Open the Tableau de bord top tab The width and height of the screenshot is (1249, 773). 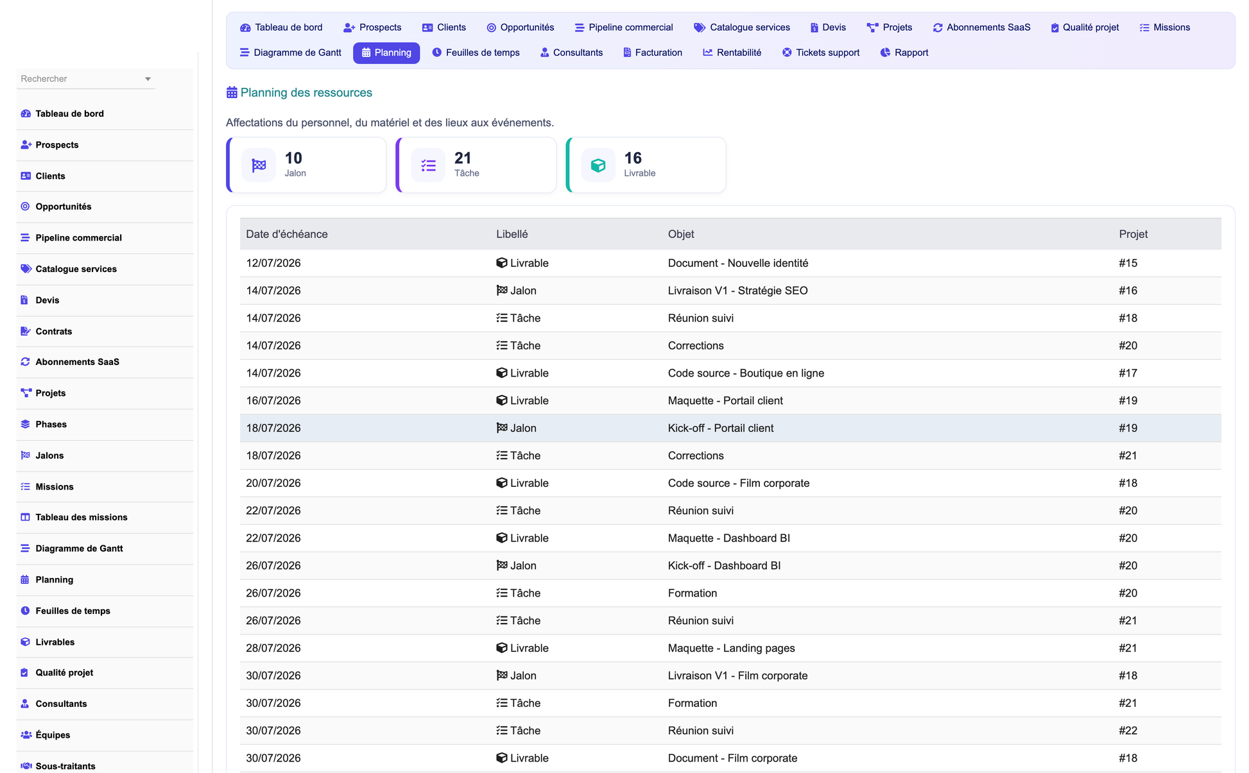tap(281, 28)
